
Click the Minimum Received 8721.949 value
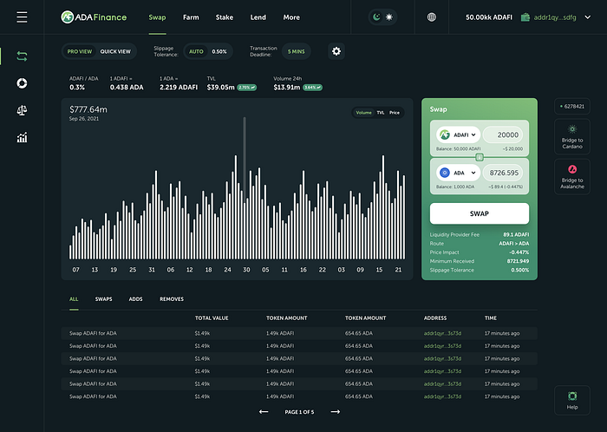point(518,261)
